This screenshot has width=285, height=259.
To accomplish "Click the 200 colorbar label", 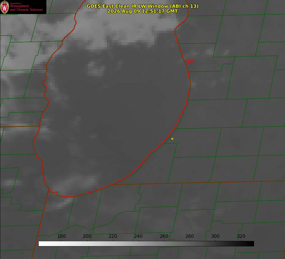I will click(x=87, y=236).
